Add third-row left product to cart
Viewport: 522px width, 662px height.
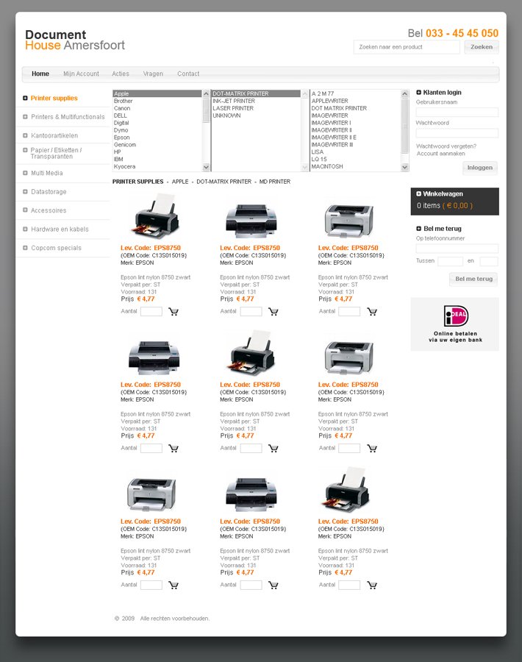[174, 586]
